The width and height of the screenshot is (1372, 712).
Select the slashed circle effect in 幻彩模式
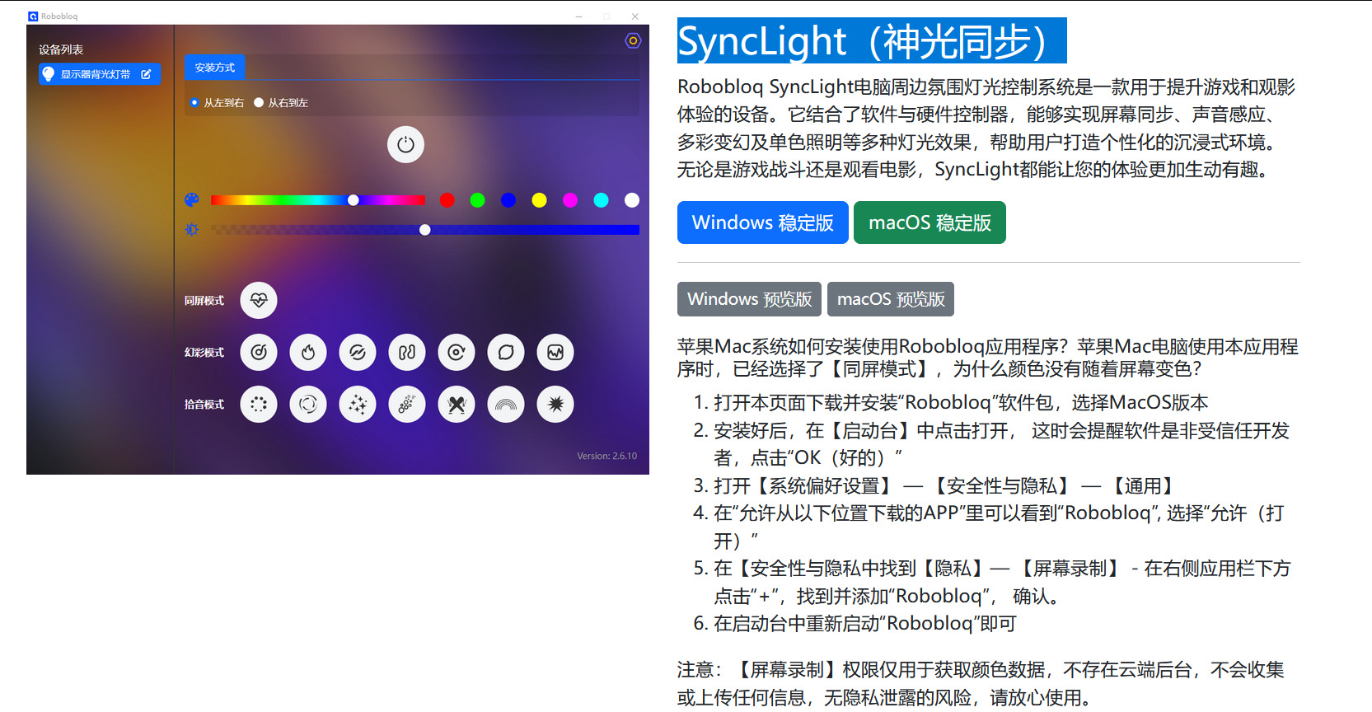[358, 353]
